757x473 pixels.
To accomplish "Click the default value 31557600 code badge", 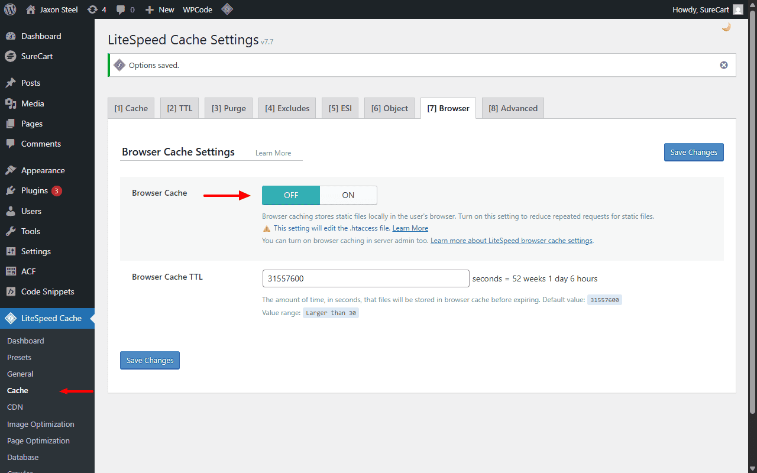I will click(604, 300).
